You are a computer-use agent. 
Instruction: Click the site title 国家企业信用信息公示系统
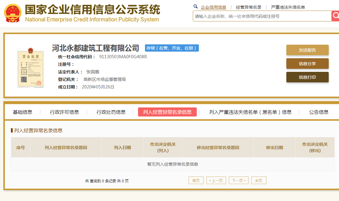93,9
